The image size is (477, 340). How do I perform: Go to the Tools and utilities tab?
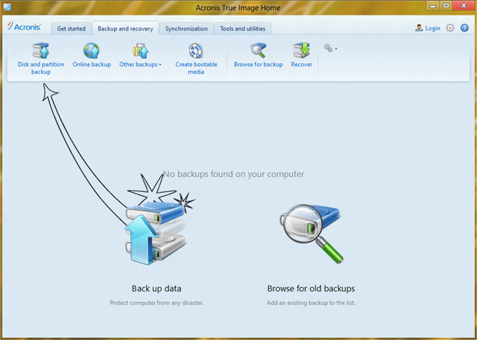242,29
